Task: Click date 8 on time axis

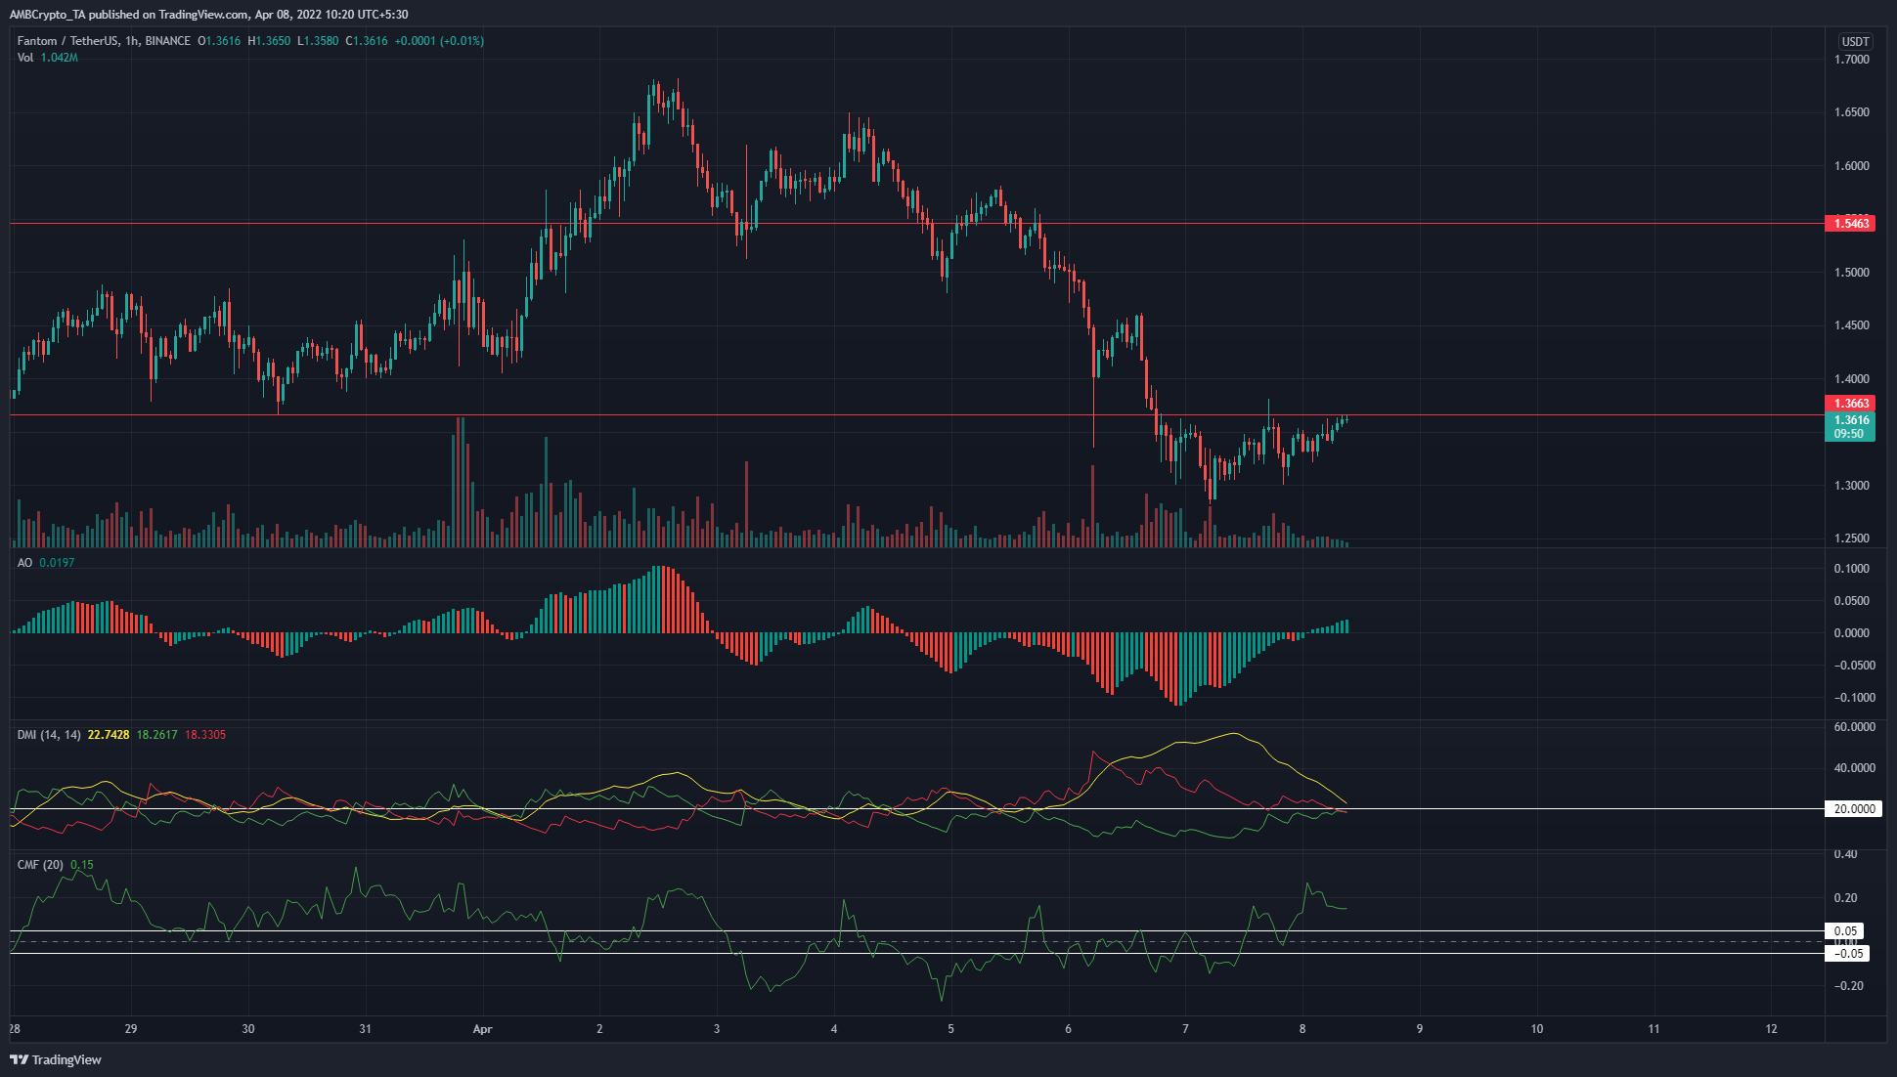Action: tap(1302, 1029)
